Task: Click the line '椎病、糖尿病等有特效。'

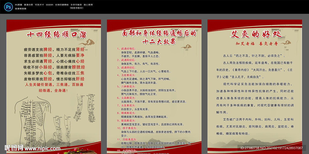Action: 233,134
